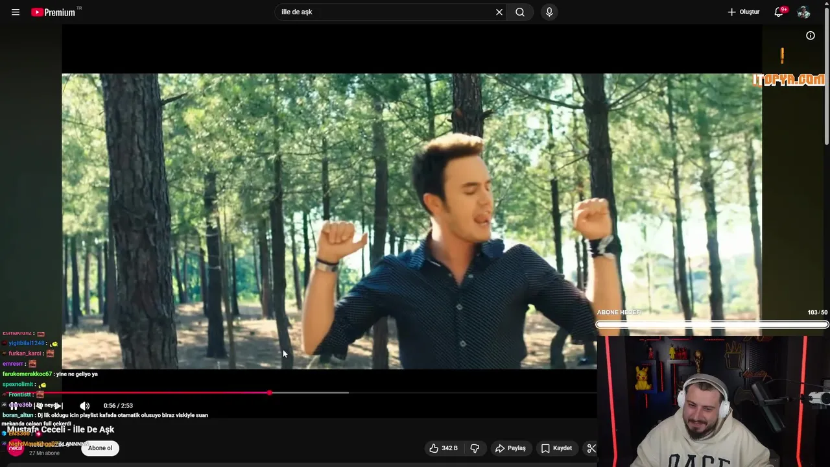The height and width of the screenshot is (467, 830).
Task: Like the video, 342 B
Action: (x=444, y=448)
